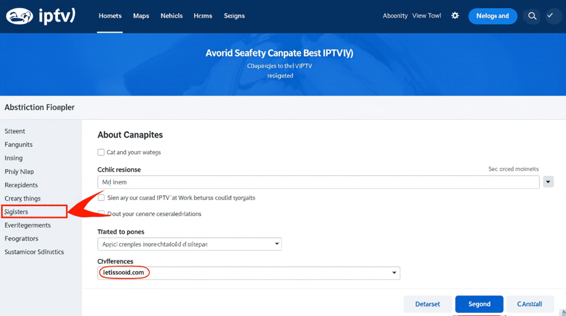The width and height of the screenshot is (566, 316).
Task: Click the checkmark icon in the header
Action: 550,15
